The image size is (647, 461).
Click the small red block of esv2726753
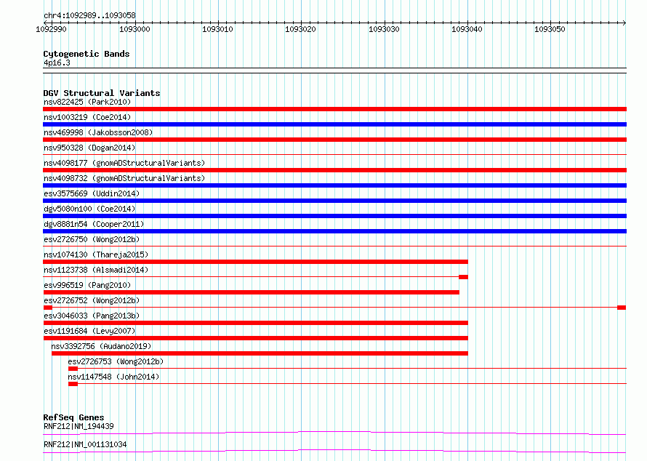[73, 369]
